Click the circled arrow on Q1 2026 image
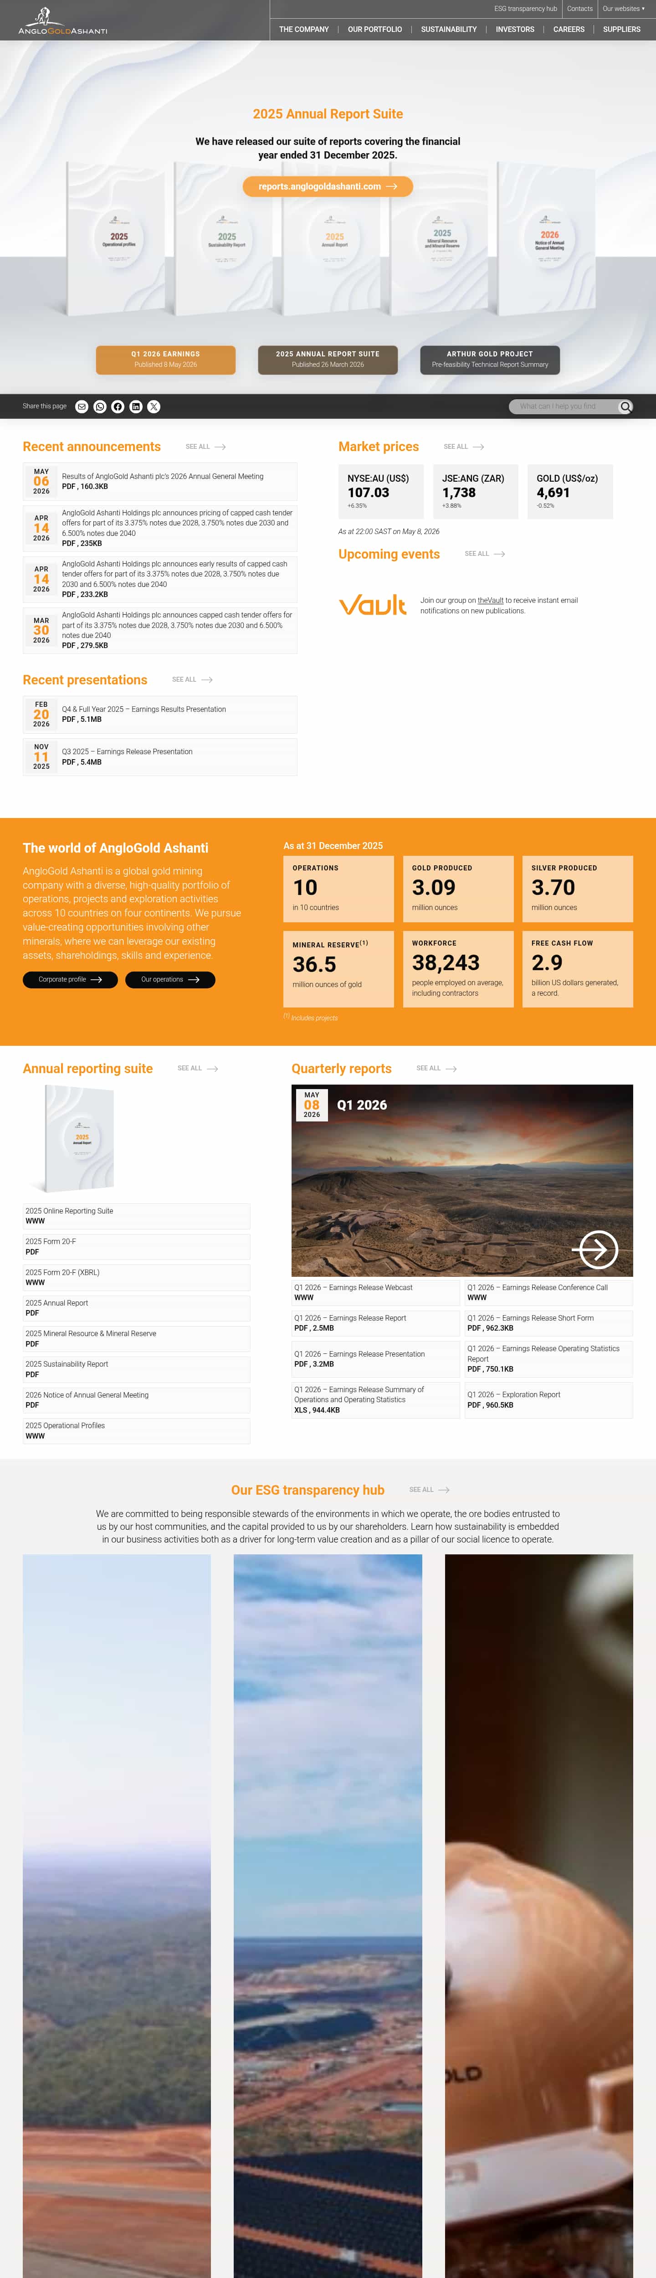 [x=596, y=1250]
